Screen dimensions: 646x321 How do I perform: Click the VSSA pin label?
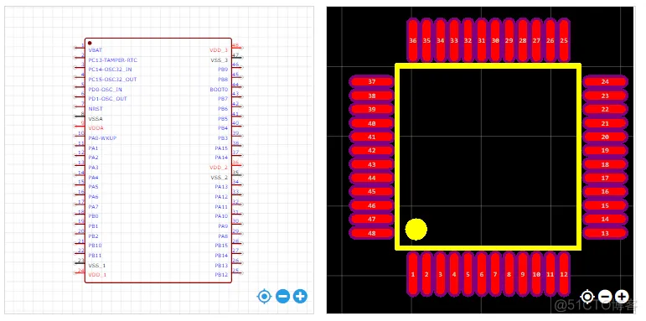96,119
